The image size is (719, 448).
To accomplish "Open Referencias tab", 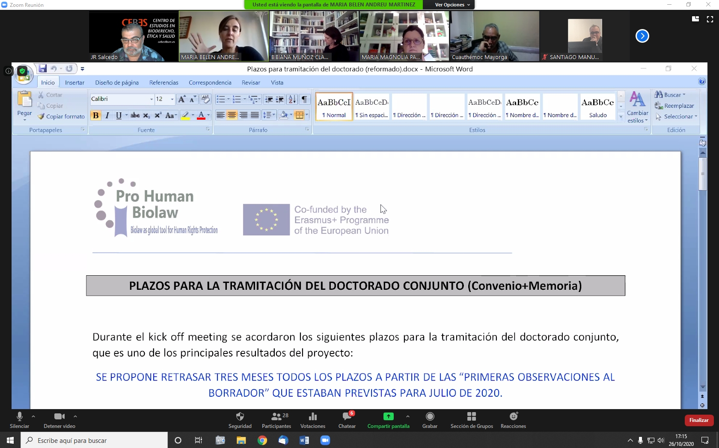I will (164, 83).
